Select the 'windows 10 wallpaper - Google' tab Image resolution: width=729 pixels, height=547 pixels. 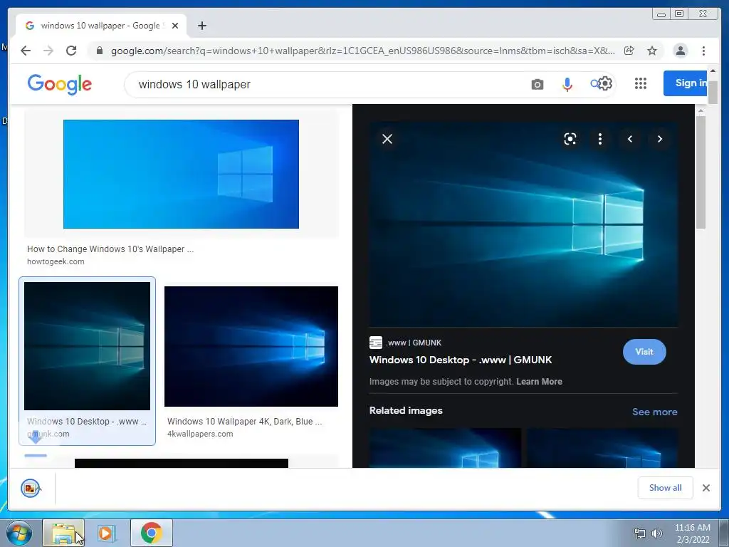tap(100, 26)
